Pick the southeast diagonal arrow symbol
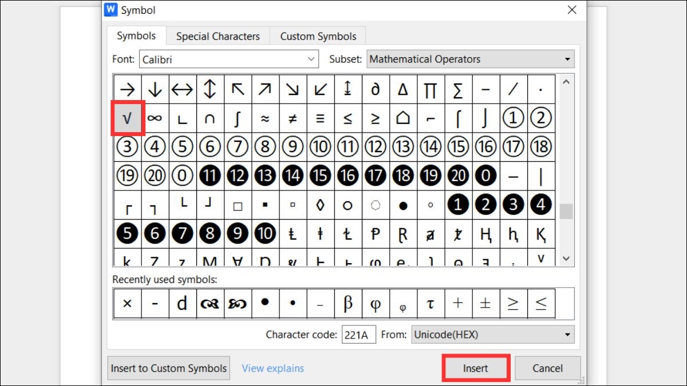The width and height of the screenshot is (687, 386). tap(293, 89)
